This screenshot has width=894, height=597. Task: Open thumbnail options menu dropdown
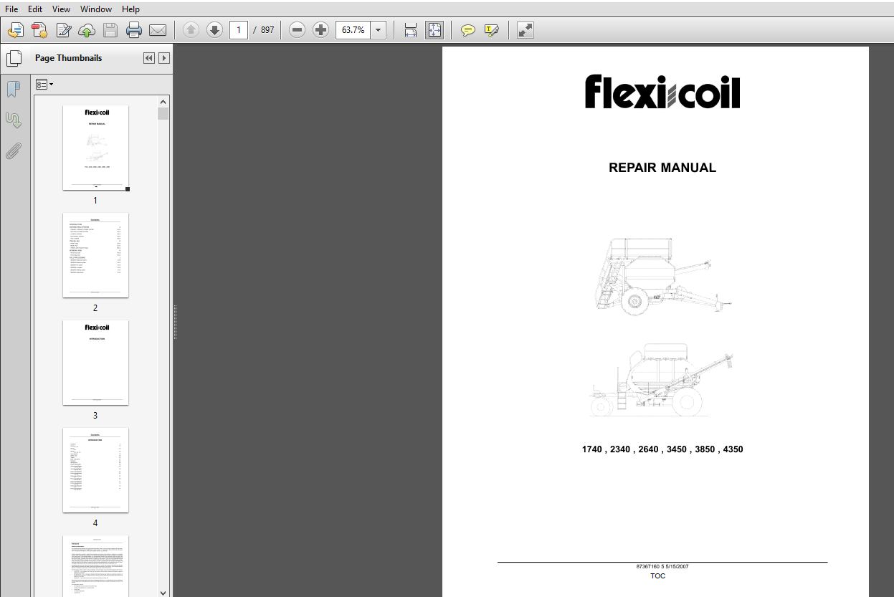44,85
